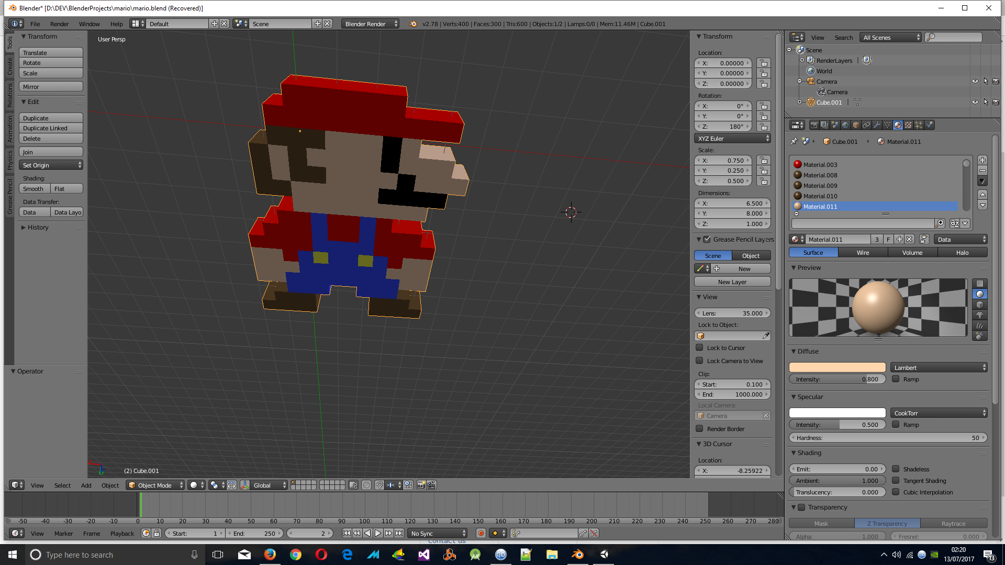Open the World properties tab globe icon

pyautogui.click(x=845, y=125)
